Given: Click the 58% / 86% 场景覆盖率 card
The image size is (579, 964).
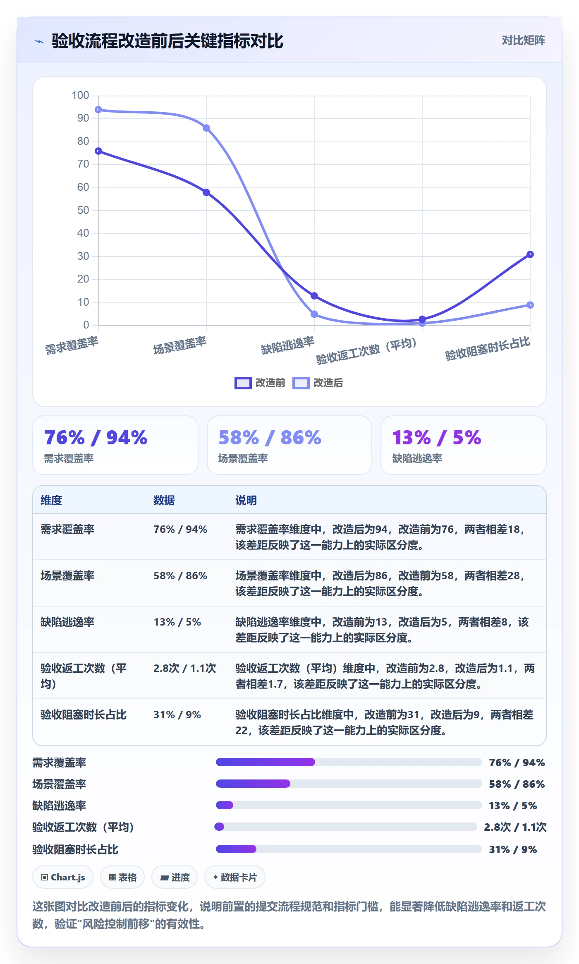Looking at the screenshot, I should coord(289,445).
